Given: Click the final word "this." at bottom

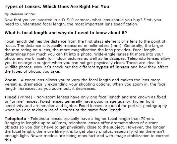Looking at the screenshot, I should click(x=9, y=140).
